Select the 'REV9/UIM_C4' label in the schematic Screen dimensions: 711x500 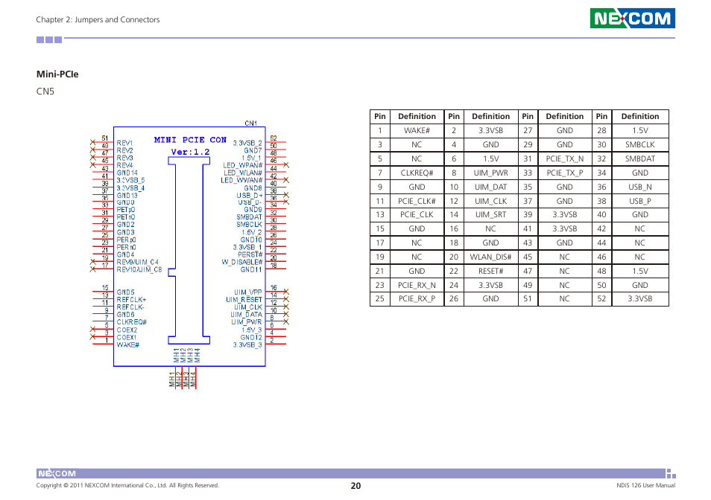coord(137,262)
